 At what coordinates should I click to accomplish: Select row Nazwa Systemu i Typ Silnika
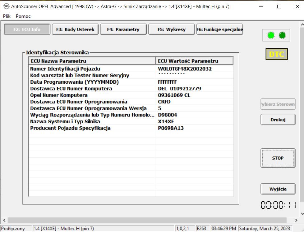pyautogui.click(x=131, y=121)
